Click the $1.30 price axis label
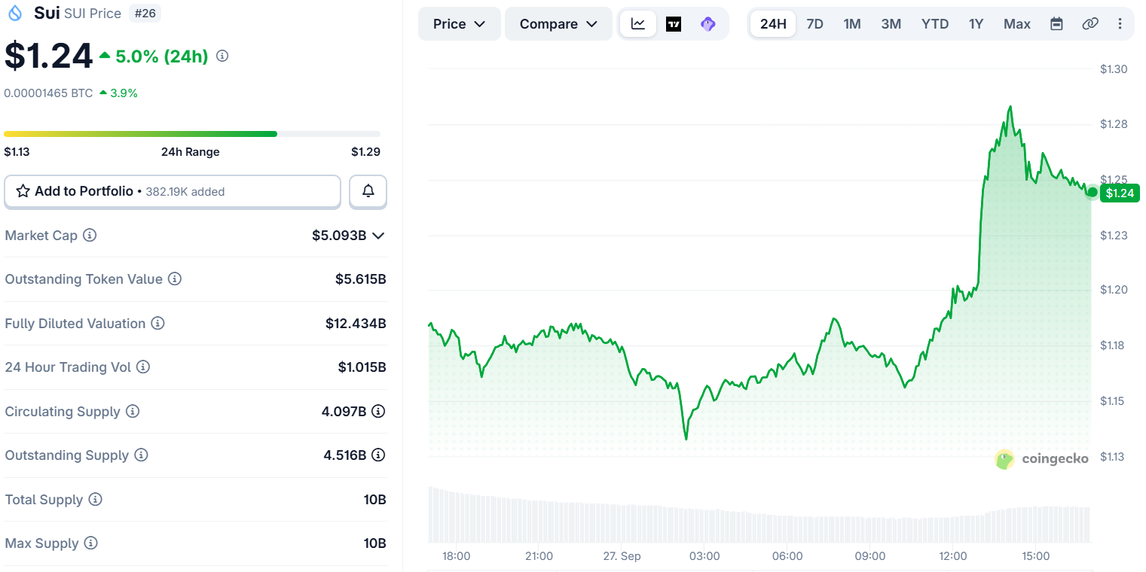The height and width of the screenshot is (572, 1146). 1114,69
